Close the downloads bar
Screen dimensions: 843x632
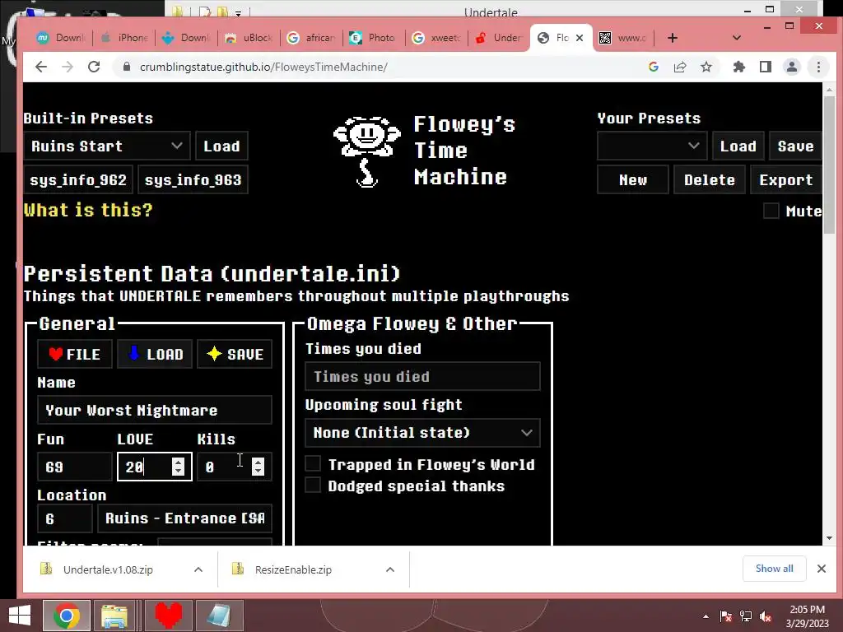822,569
